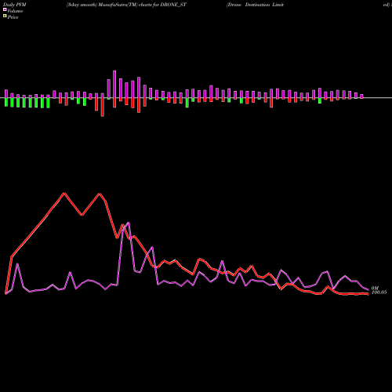The image size is (392, 392).
Task: Click the tallest purple volume bar
Action: pyautogui.click(x=114, y=84)
